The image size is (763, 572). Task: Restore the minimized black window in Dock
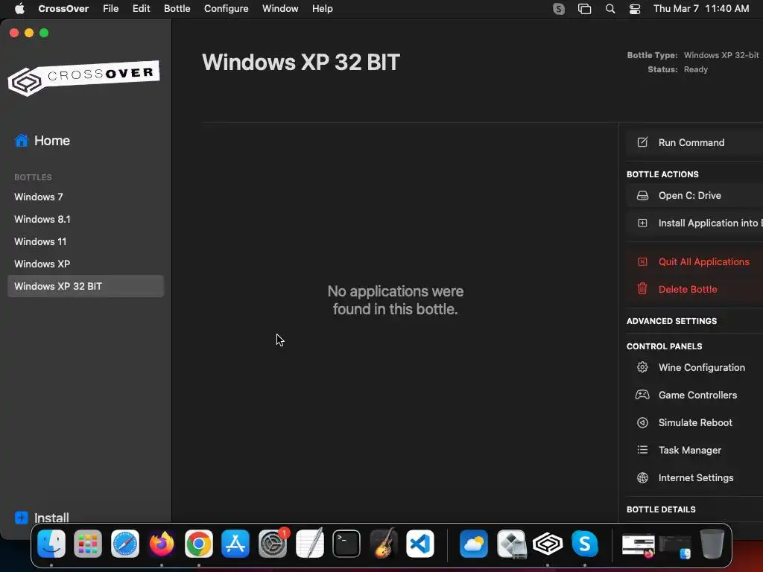675,545
